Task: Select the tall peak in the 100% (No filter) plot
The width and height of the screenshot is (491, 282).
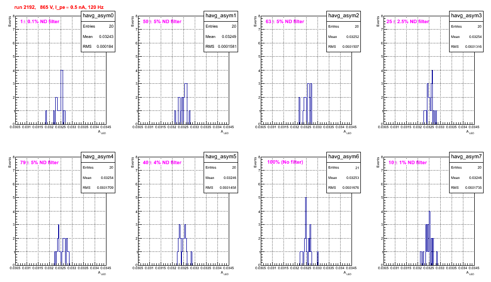Action: coord(306,231)
